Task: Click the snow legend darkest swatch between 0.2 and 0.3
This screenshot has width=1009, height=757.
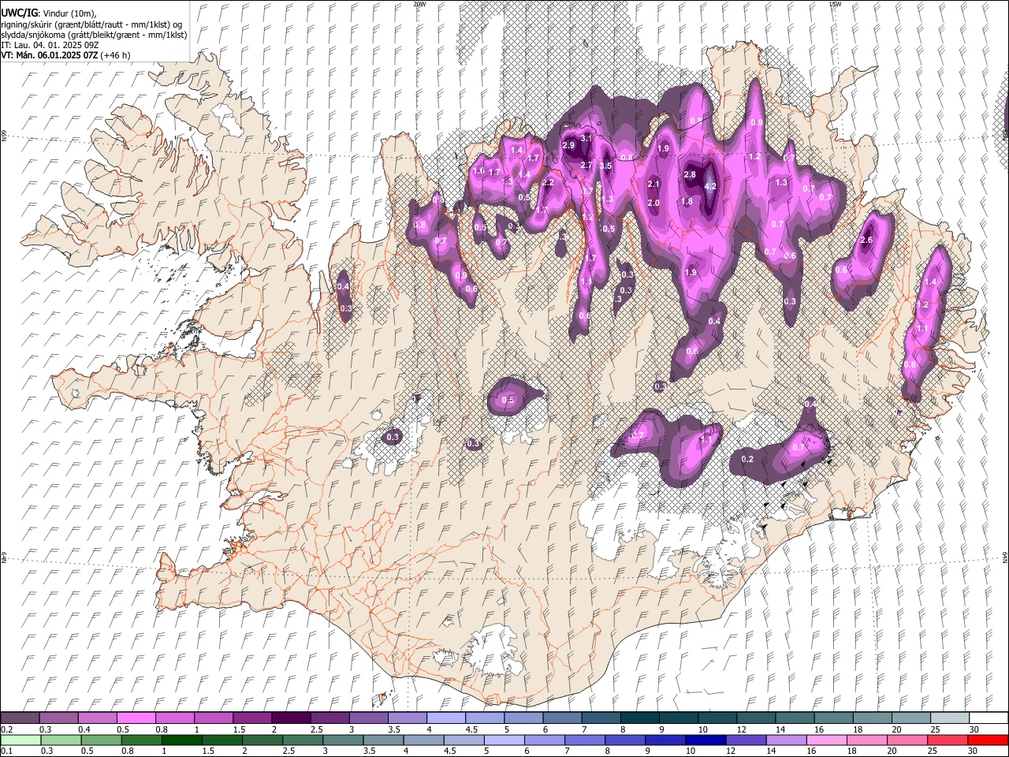Action: [20, 718]
